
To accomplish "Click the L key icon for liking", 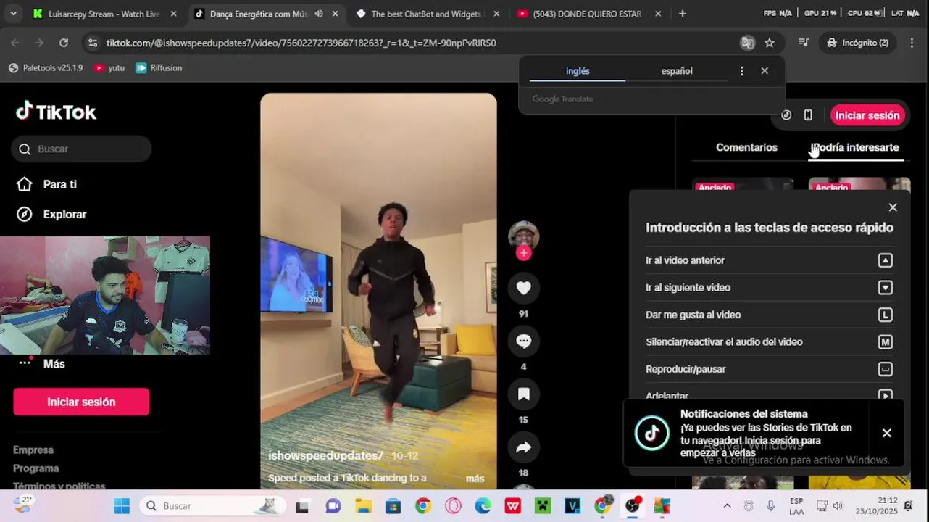I will point(885,315).
